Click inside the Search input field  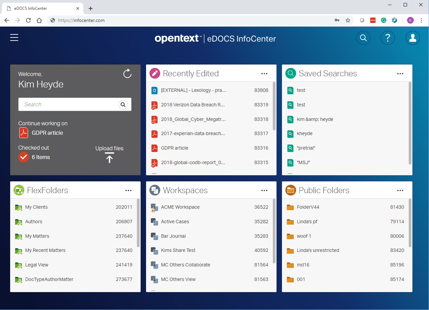pos(68,104)
